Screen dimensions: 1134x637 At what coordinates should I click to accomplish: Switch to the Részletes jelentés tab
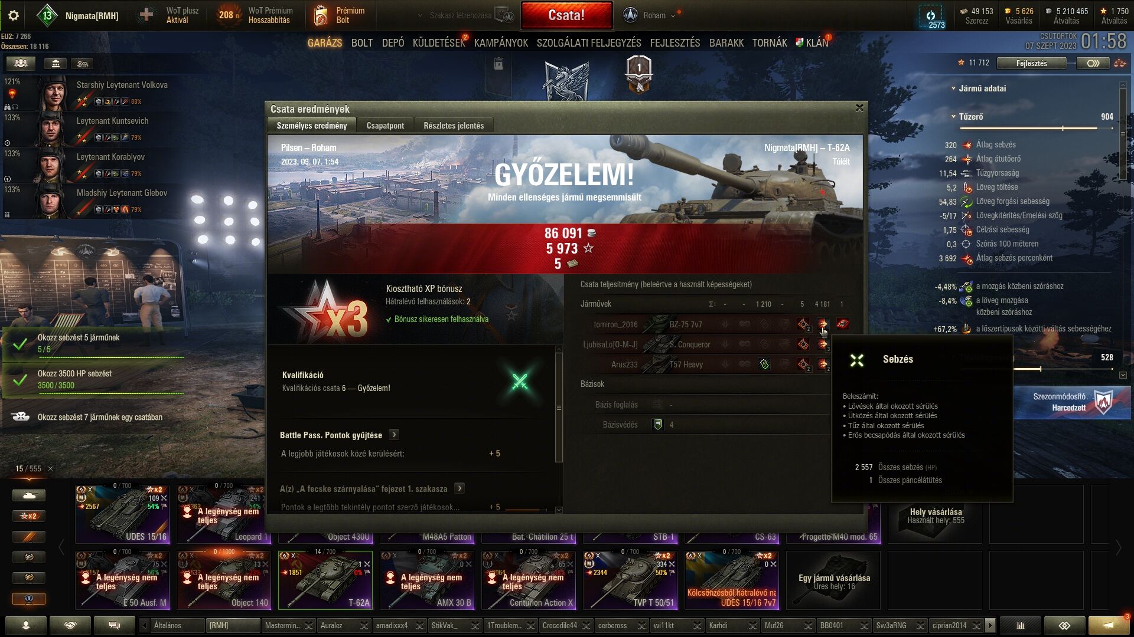(453, 126)
